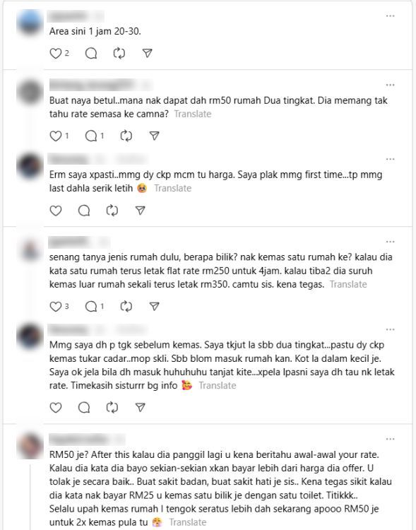Like the 'Buat naya betul' comment

point(56,136)
